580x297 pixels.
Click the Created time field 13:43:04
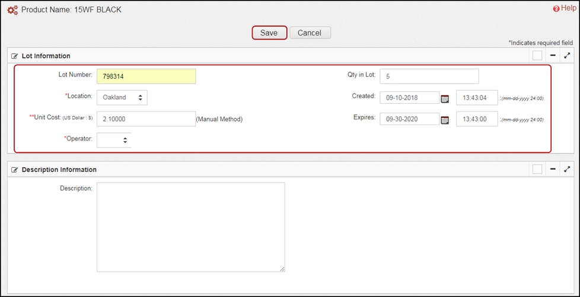[x=477, y=98]
